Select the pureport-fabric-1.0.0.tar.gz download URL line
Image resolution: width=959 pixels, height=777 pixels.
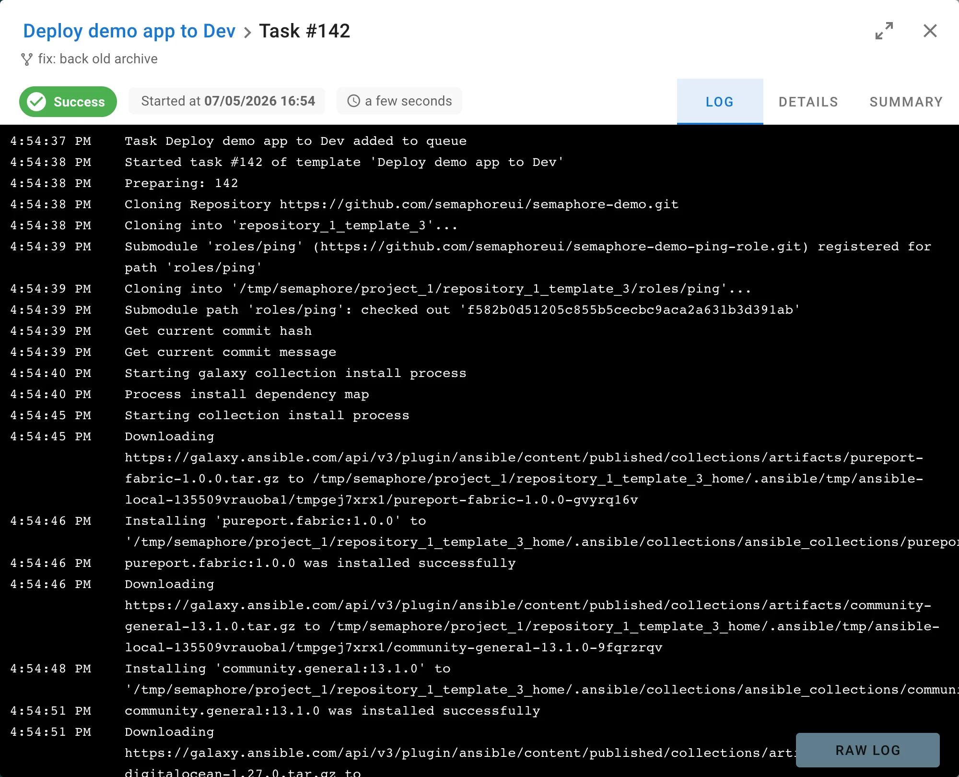[524, 468]
